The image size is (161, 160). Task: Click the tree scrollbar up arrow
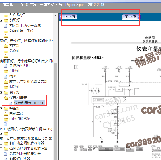tap(55, 15)
